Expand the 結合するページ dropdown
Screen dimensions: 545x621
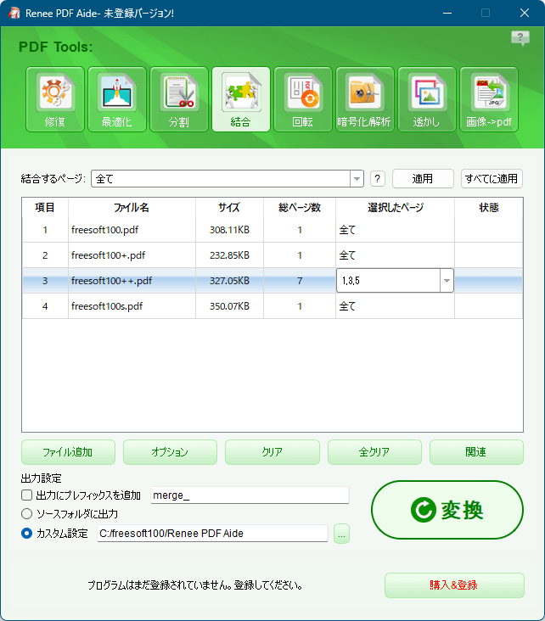point(357,179)
